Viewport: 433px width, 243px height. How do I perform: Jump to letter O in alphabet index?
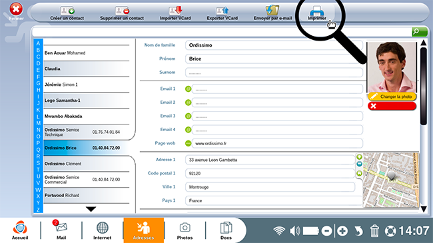38,136
